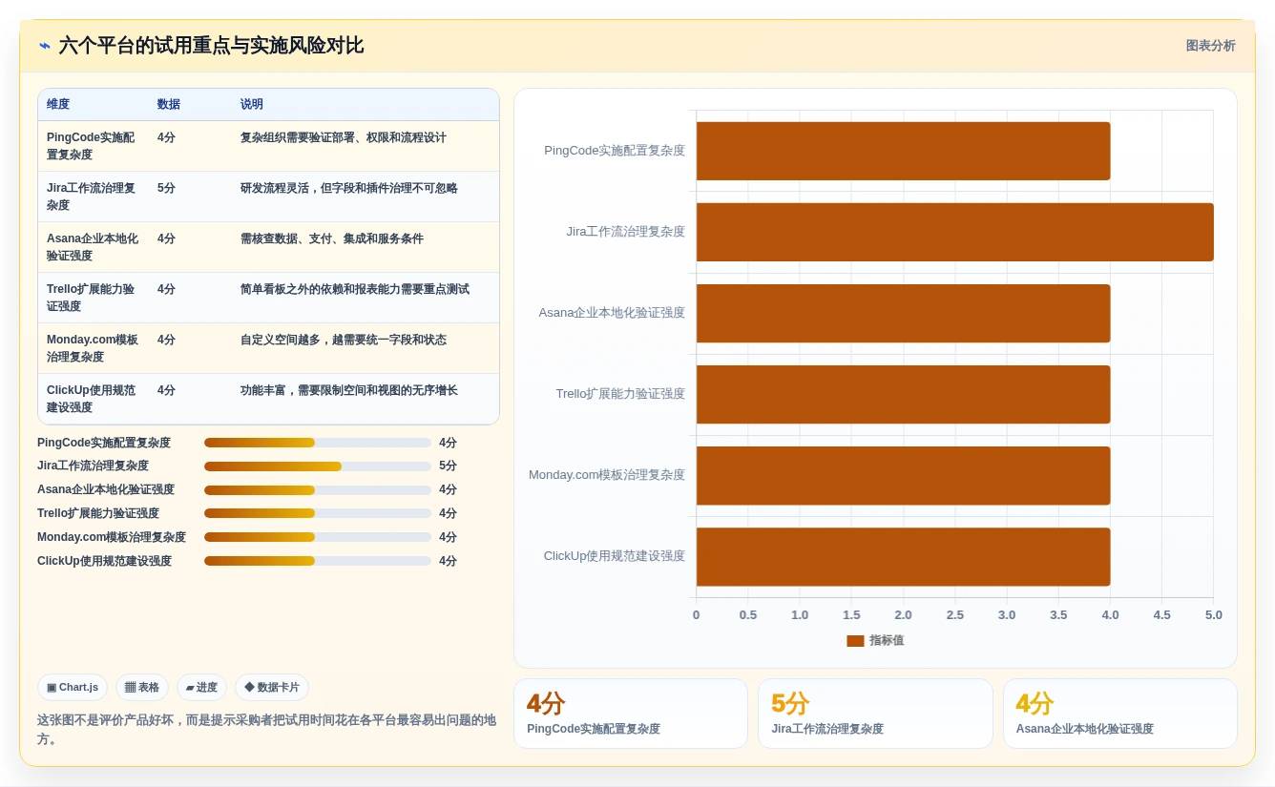Screen dimensions: 1275x787
Task: Click the page title 六个平台的试用重点与实施风险对比
Action: [x=211, y=46]
